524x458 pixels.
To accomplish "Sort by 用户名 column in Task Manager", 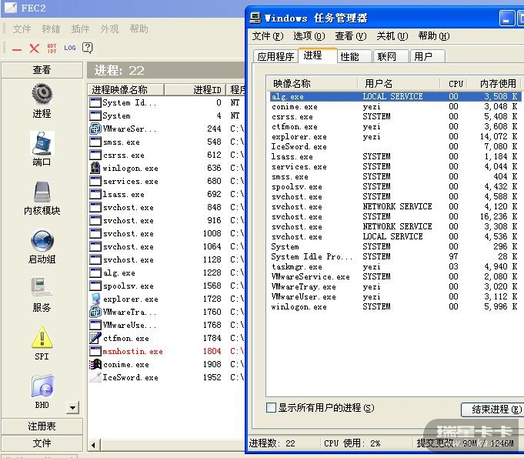I will (399, 83).
